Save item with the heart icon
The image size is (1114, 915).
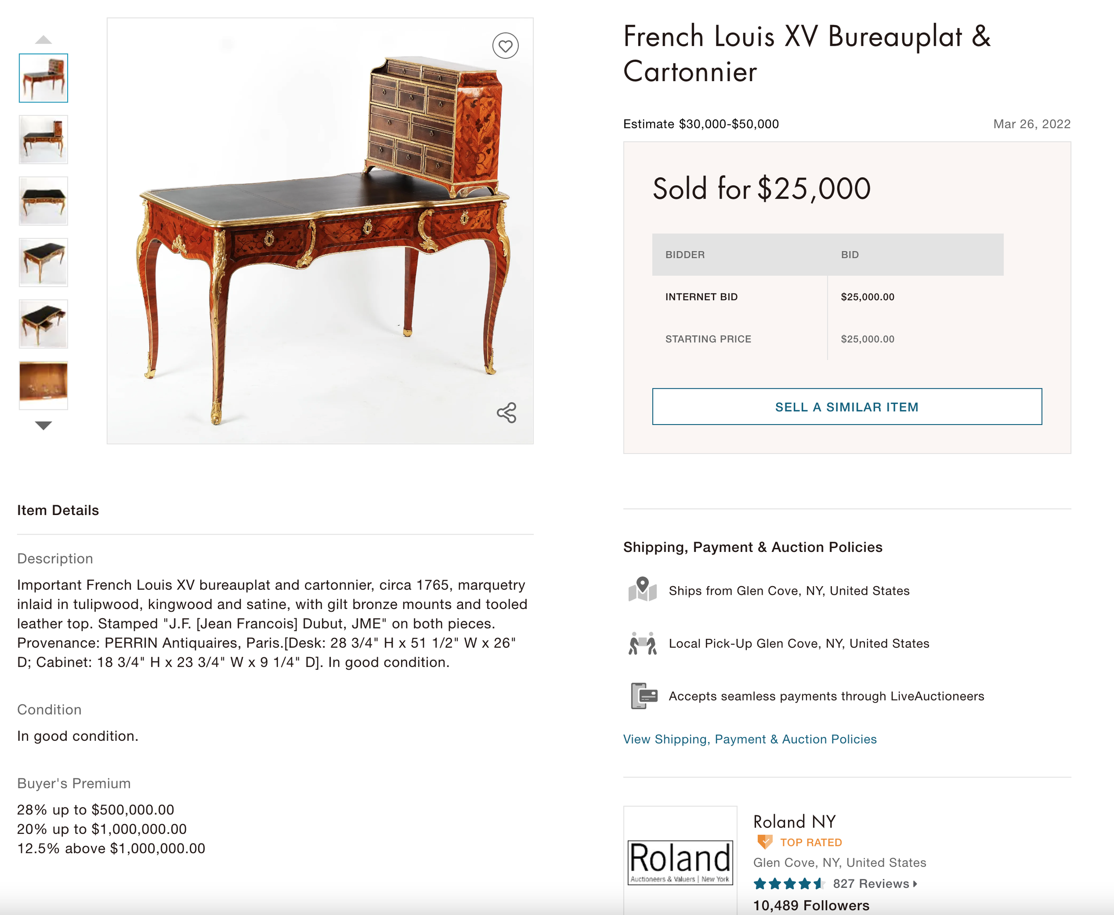tap(505, 46)
